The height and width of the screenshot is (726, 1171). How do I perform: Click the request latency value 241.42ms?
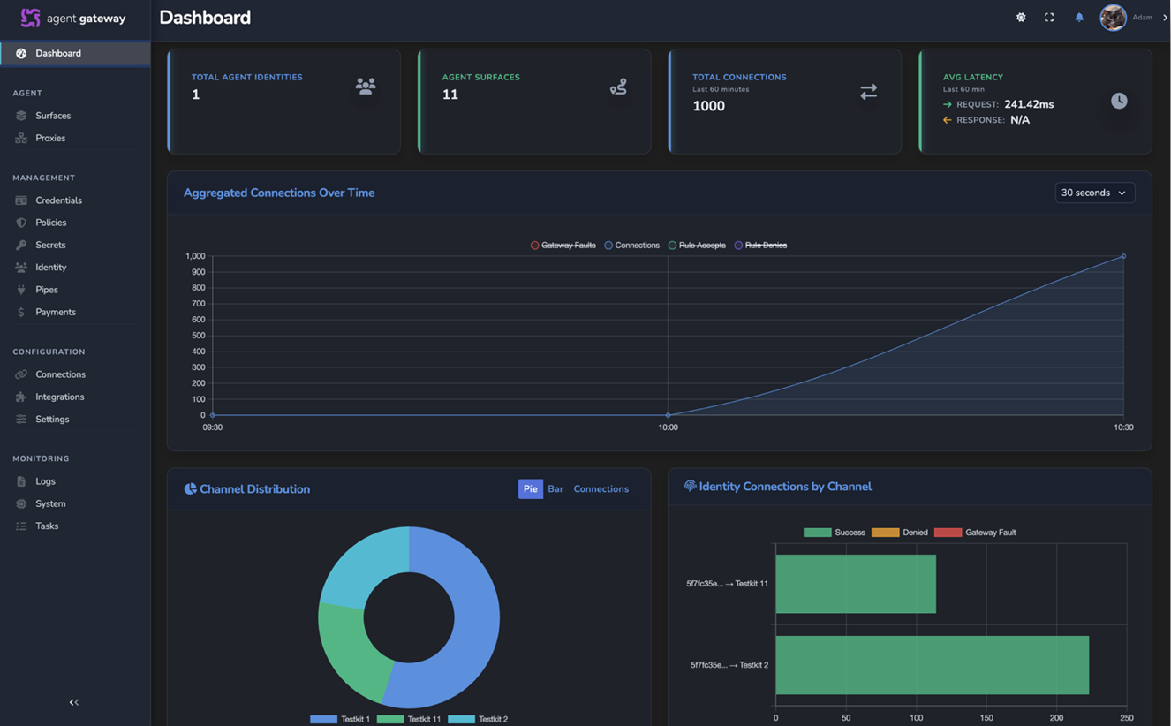pos(1029,104)
